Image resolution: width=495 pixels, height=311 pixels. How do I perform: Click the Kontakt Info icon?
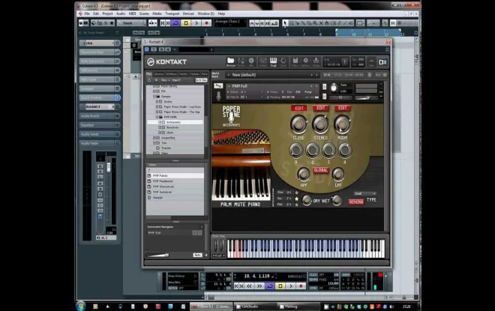click(251, 61)
